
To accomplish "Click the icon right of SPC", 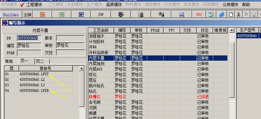I will click(211, 15).
